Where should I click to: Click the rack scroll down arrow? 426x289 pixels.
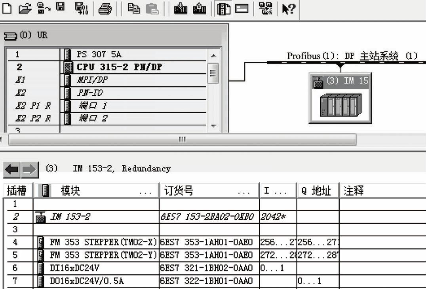pyautogui.click(x=213, y=126)
